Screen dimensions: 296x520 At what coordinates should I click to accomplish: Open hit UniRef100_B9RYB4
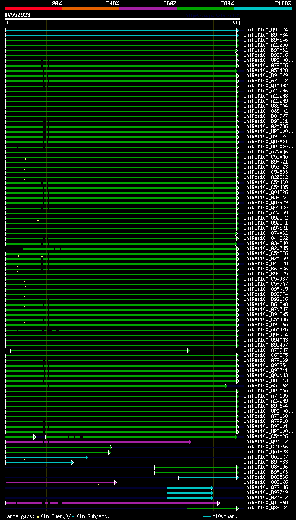(x=265, y=35)
